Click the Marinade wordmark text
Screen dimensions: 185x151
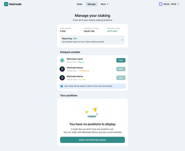[x=15, y=4]
